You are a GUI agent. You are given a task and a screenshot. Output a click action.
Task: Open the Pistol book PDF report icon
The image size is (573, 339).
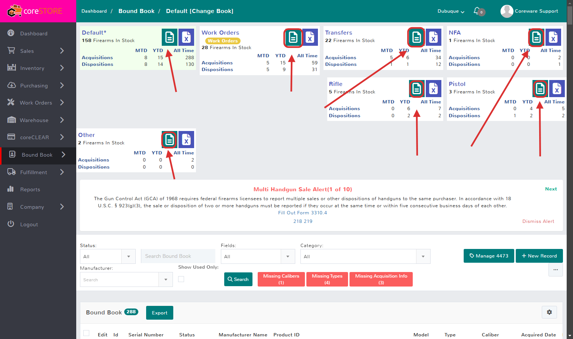point(540,89)
